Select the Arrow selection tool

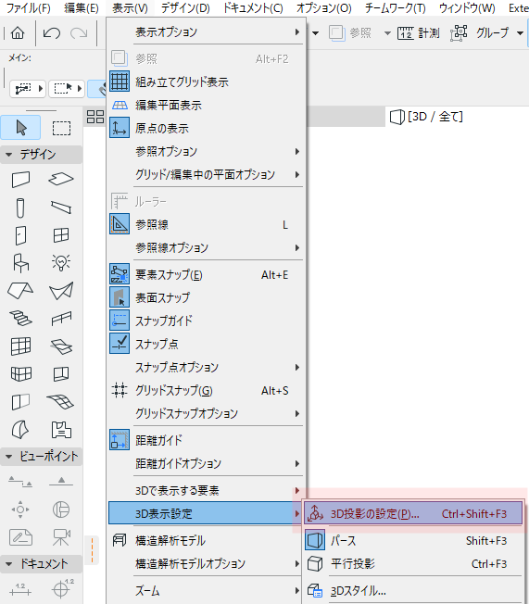tap(20, 128)
